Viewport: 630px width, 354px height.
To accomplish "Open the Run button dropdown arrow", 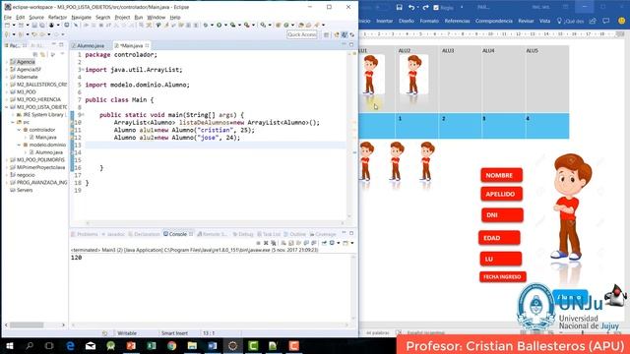I will coord(225,25).
